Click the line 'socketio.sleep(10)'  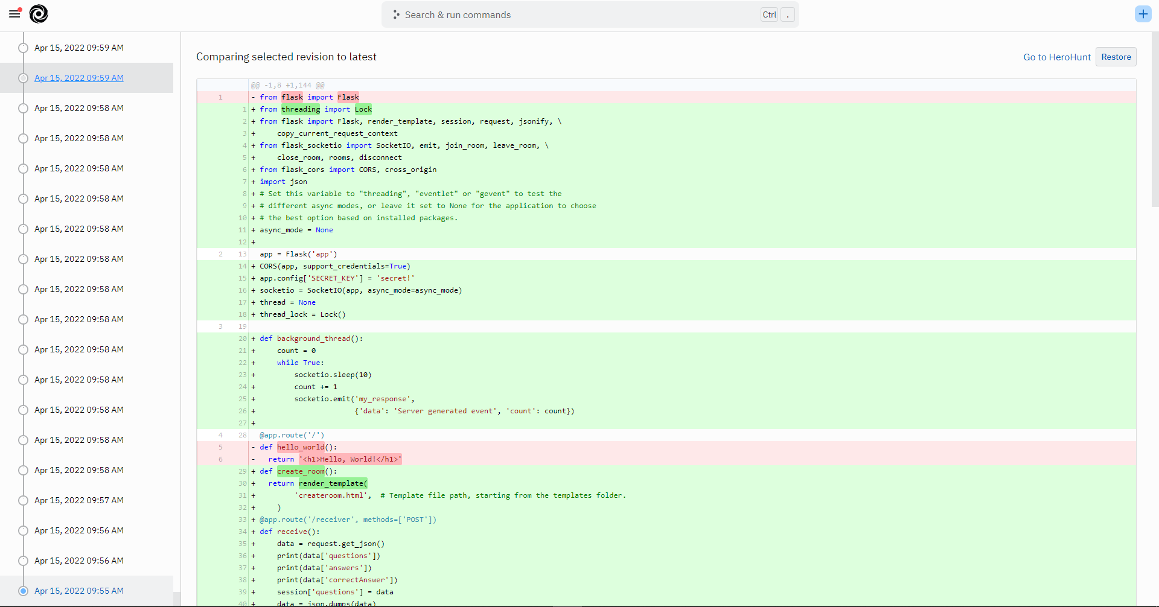click(666, 375)
